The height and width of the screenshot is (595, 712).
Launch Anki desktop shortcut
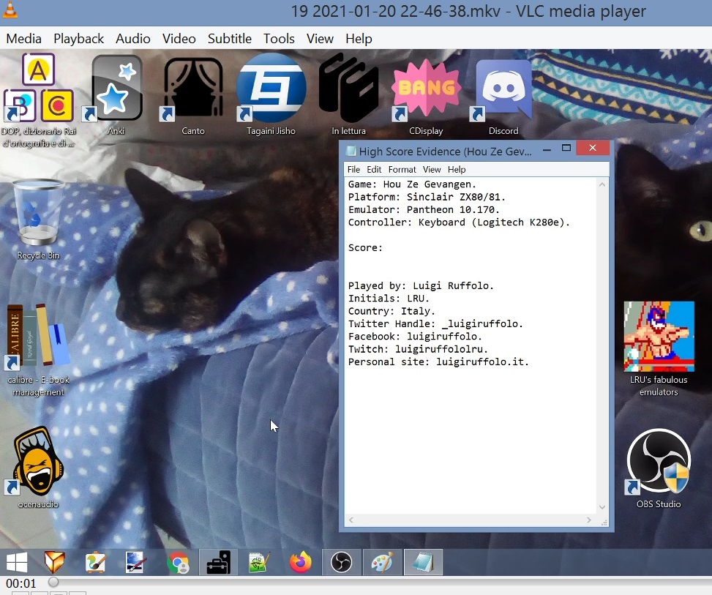(116, 94)
